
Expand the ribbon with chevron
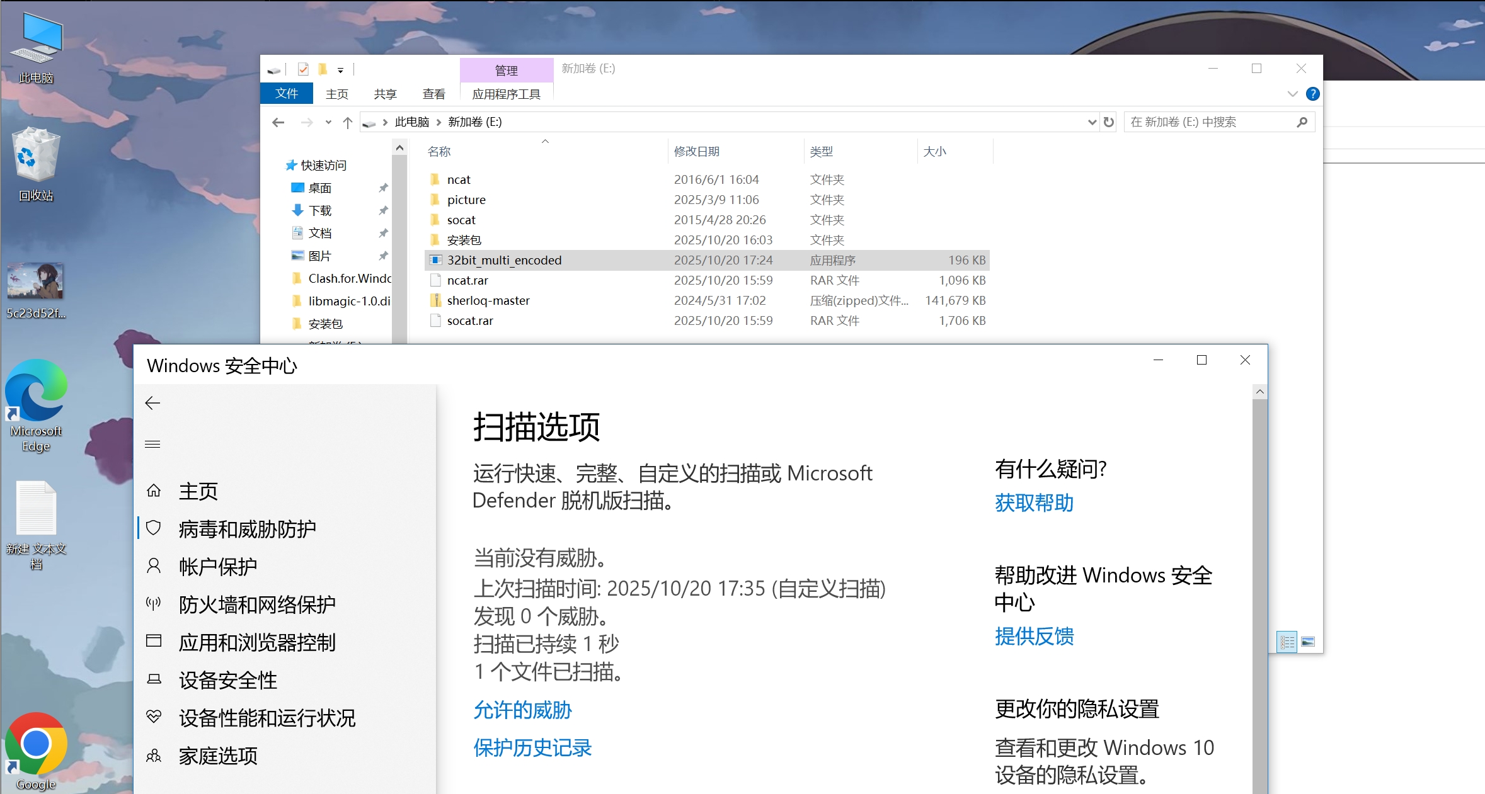pos(1293,94)
